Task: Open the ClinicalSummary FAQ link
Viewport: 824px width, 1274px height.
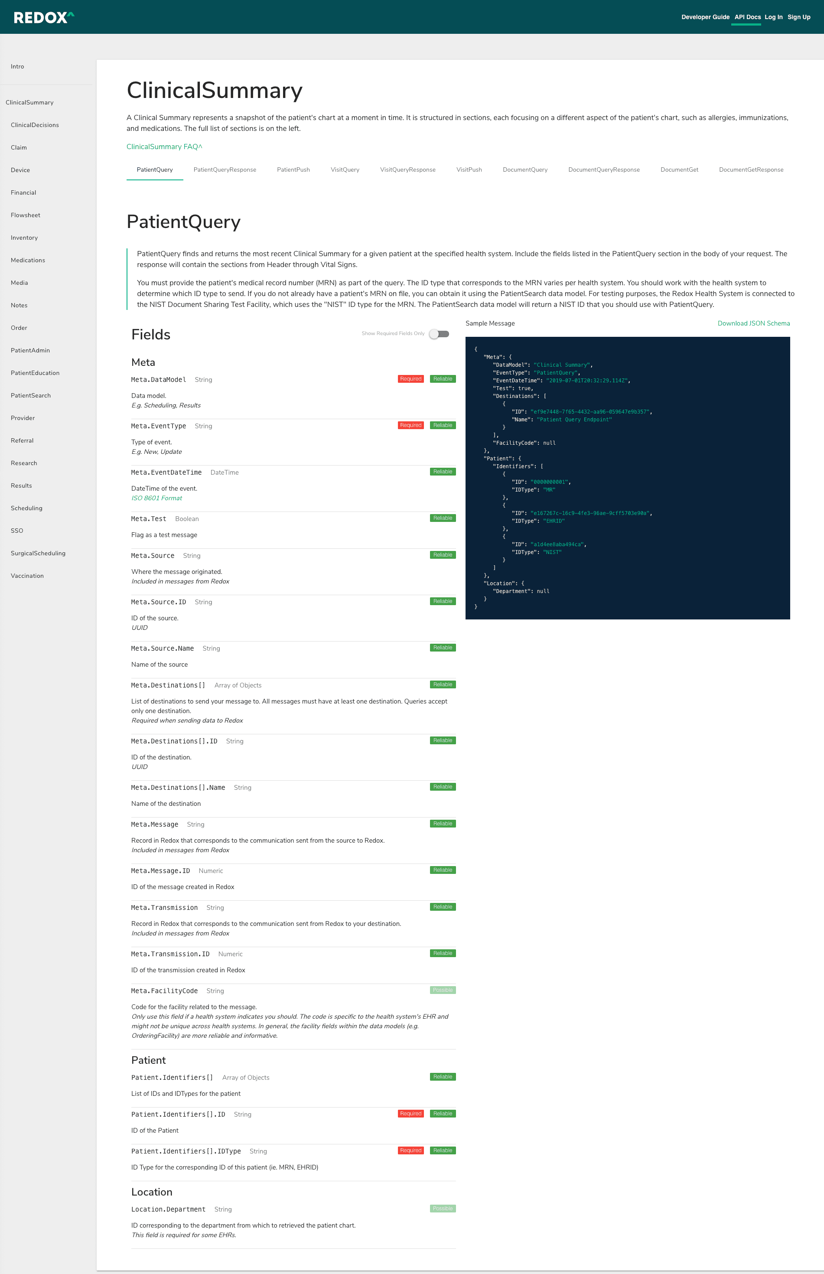Action: (164, 147)
